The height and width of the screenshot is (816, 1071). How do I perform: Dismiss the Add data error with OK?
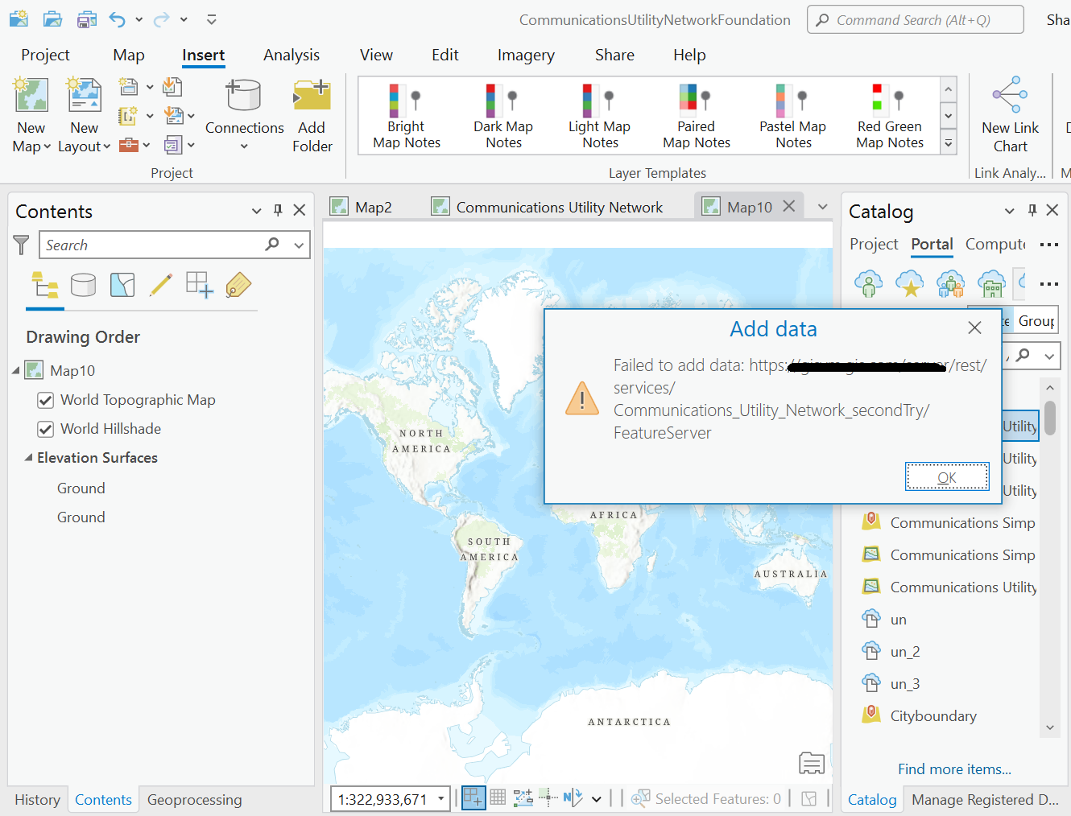point(946,476)
